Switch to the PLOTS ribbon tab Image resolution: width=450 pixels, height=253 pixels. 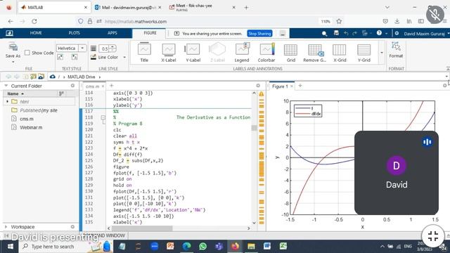pyautogui.click(x=74, y=33)
